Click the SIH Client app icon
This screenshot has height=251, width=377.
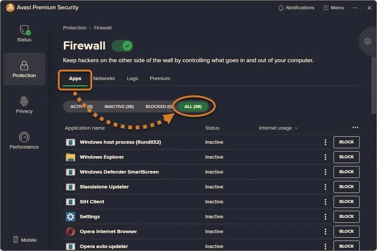coord(70,202)
